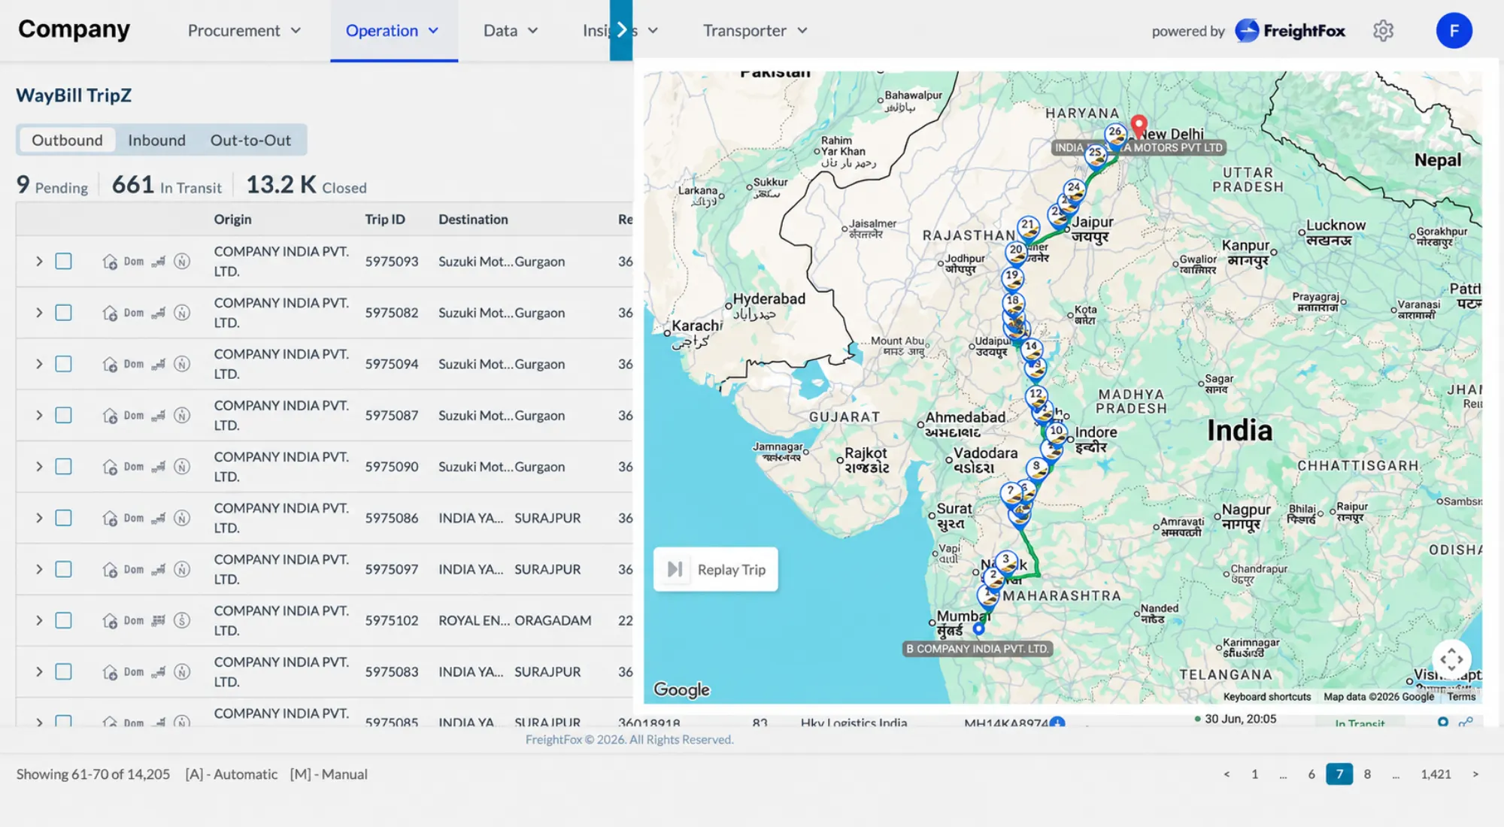Show the 13.2 K Closed trips
This screenshot has height=827, width=1504.
[x=306, y=185]
